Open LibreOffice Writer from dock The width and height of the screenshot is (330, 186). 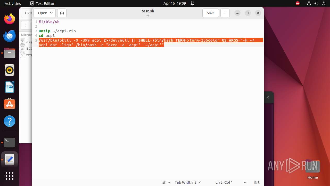[10, 87]
